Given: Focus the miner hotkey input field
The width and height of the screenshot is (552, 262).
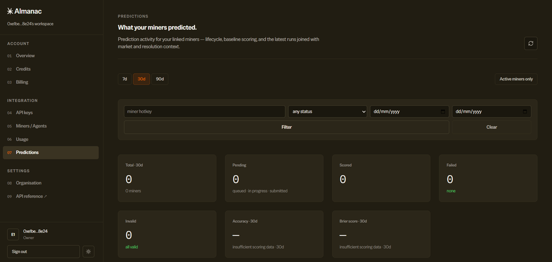Looking at the screenshot, I should click(204, 112).
